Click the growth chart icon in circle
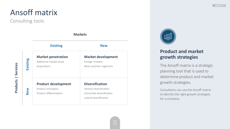 click(168, 36)
